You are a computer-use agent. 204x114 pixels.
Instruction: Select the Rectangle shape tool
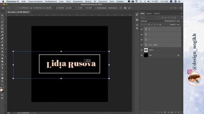coord(2,75)
